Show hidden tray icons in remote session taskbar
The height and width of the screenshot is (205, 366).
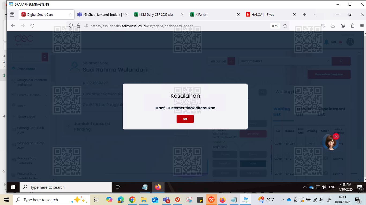coord(305,187)
